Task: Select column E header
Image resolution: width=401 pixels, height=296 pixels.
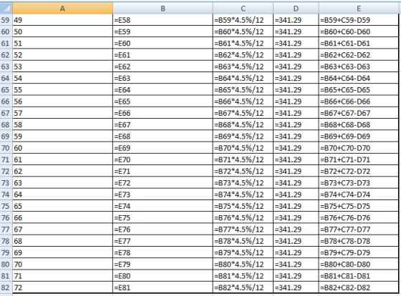Action: [359, 9]
